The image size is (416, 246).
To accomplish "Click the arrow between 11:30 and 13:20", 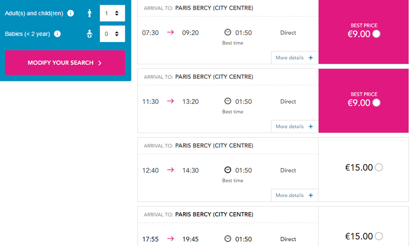I will [x=170, y=101].
